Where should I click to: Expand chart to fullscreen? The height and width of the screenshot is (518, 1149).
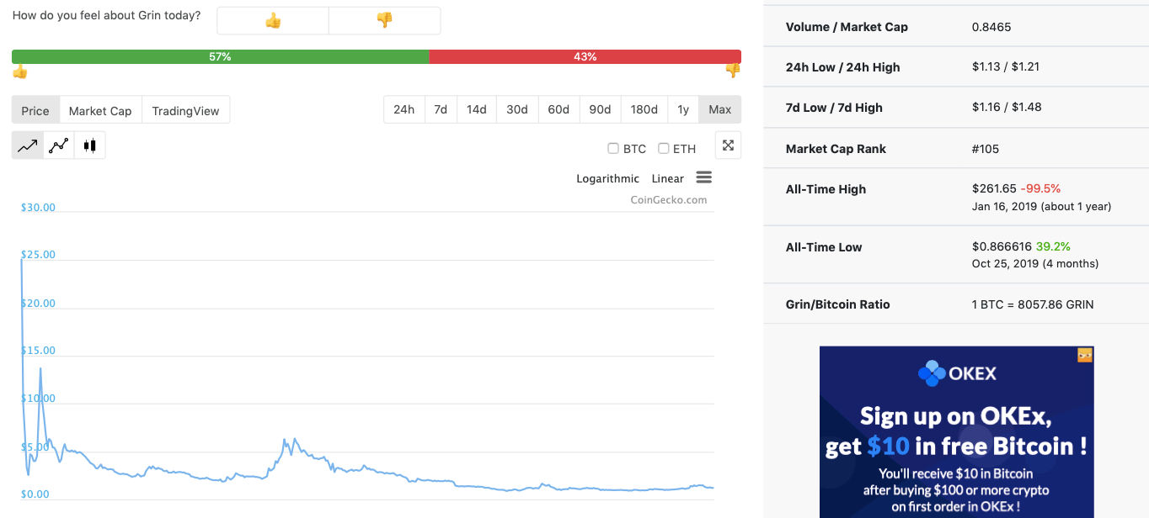coord(728,145)
